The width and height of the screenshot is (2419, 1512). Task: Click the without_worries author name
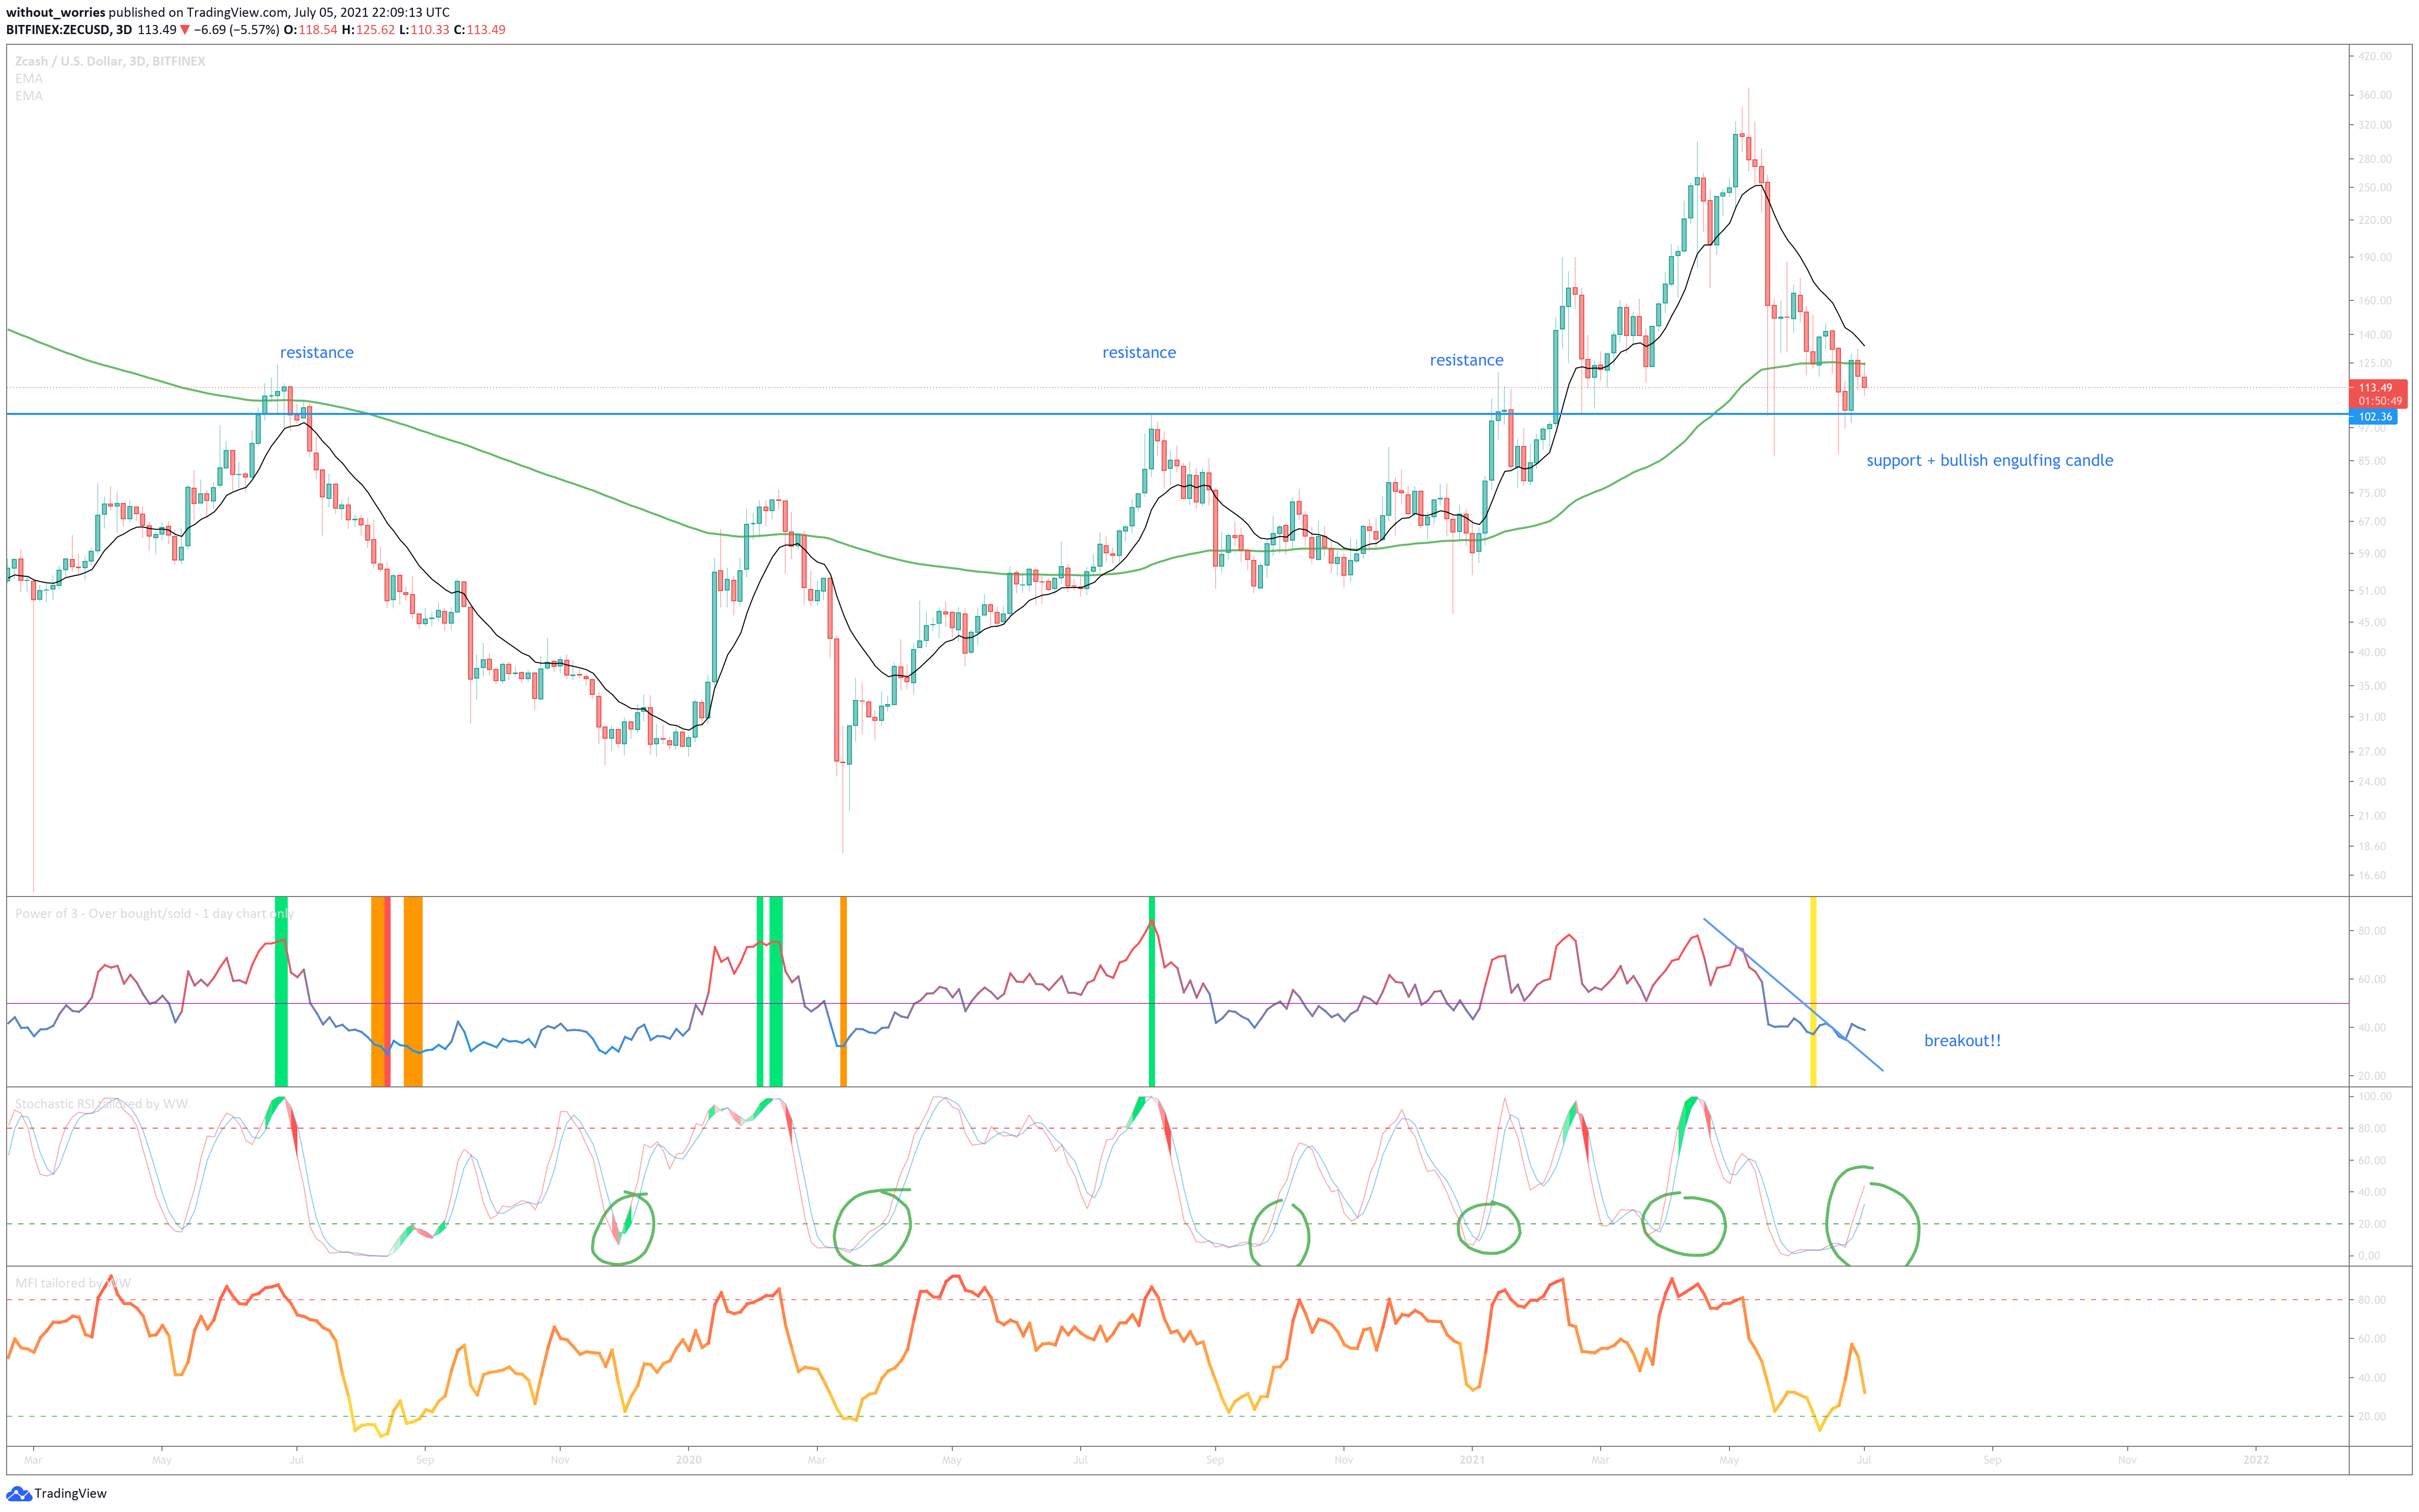tap(55, 12)
